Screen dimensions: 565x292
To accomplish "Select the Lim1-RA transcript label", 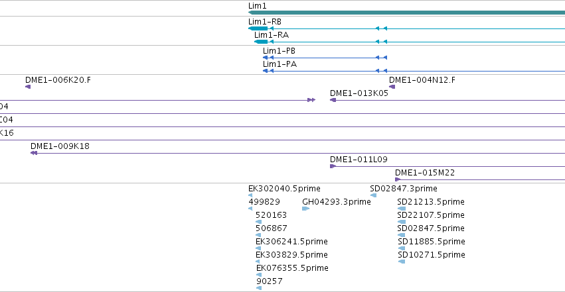I will tap(272, 35).
